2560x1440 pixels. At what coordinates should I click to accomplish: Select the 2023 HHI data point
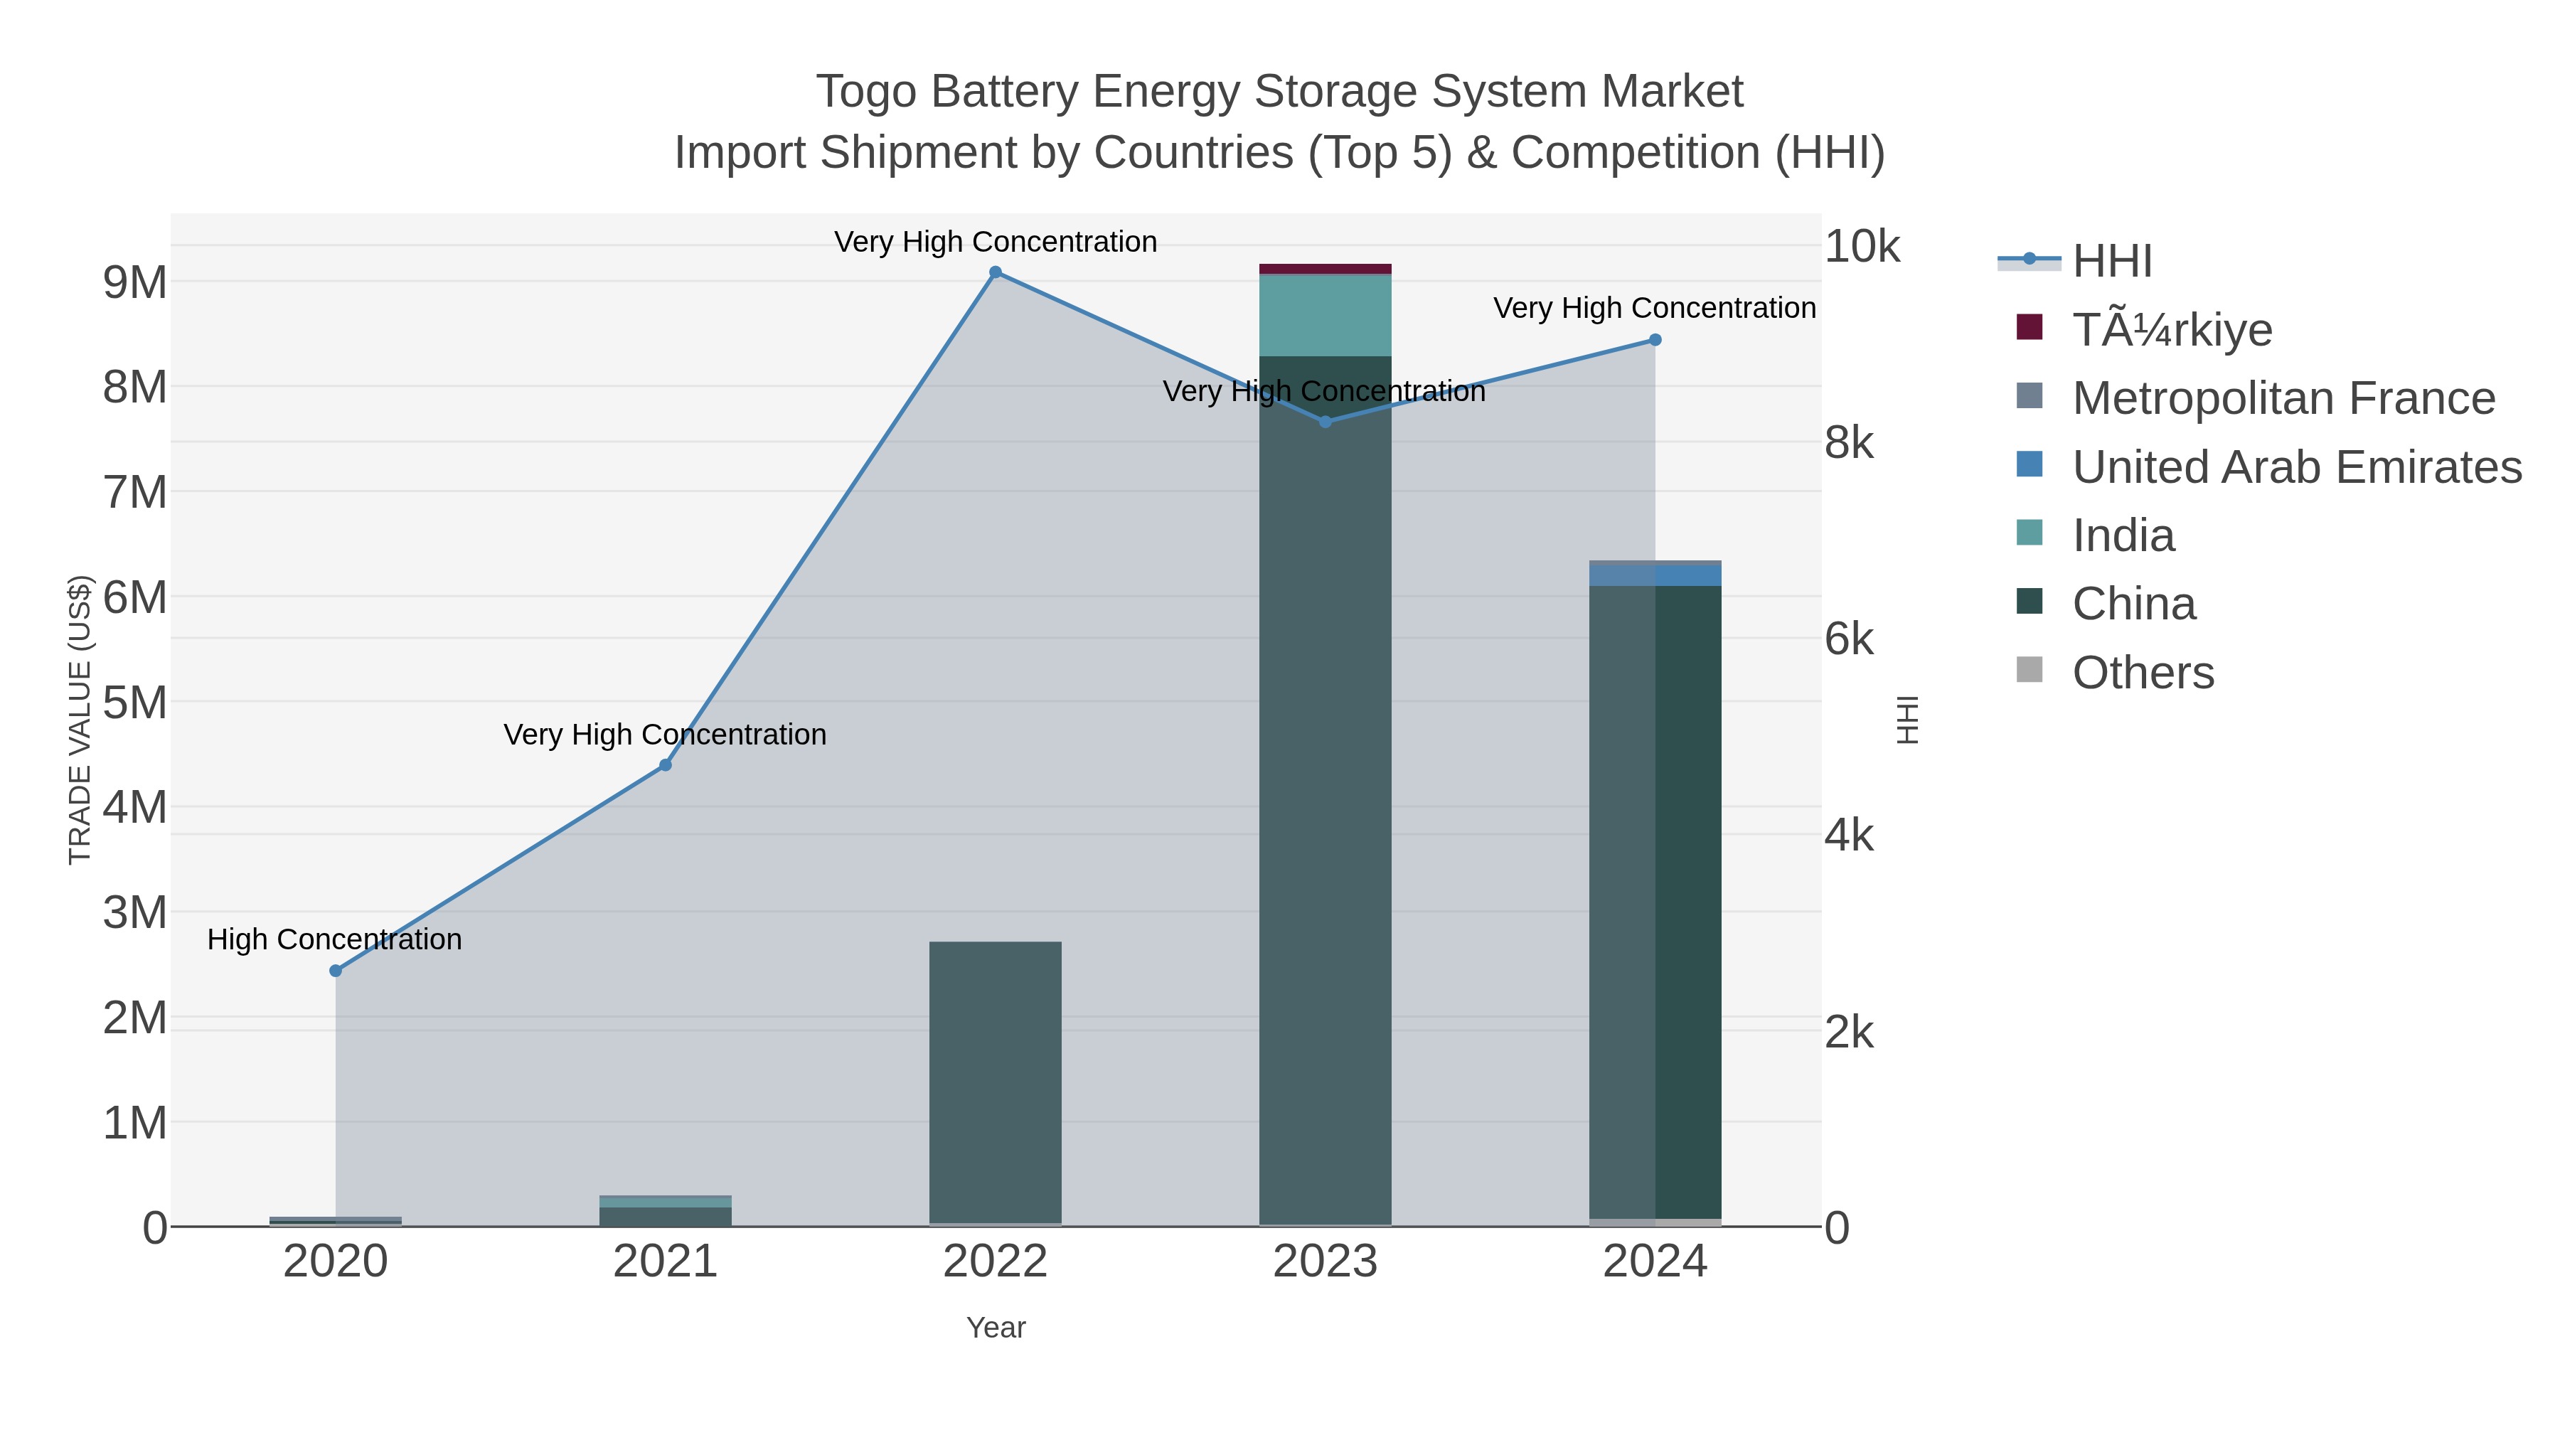point(1326,422)
